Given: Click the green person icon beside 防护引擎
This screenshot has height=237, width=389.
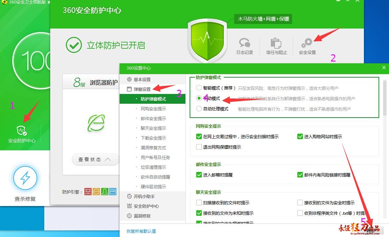Looking at the screenshot, I should click(105, 192).
